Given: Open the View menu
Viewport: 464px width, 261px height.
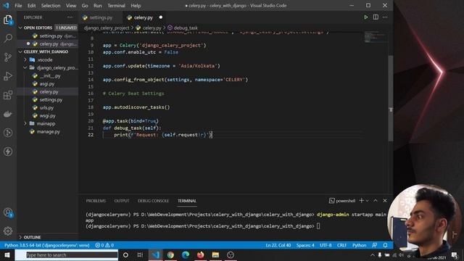Looking at the screenshot, I should click(71, 5).
